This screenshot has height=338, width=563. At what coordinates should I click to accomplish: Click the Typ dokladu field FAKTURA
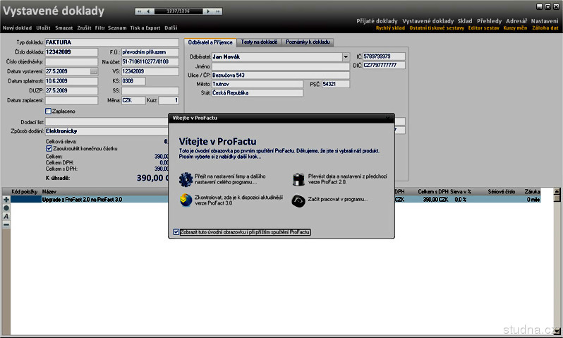click(x=111, y=42)
